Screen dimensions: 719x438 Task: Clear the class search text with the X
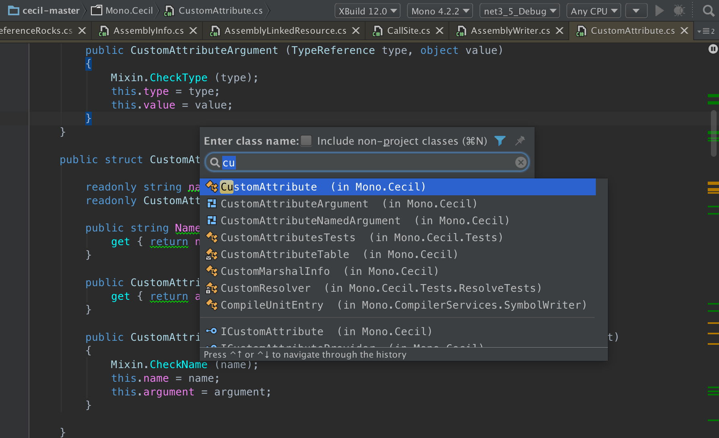(521, 162)
